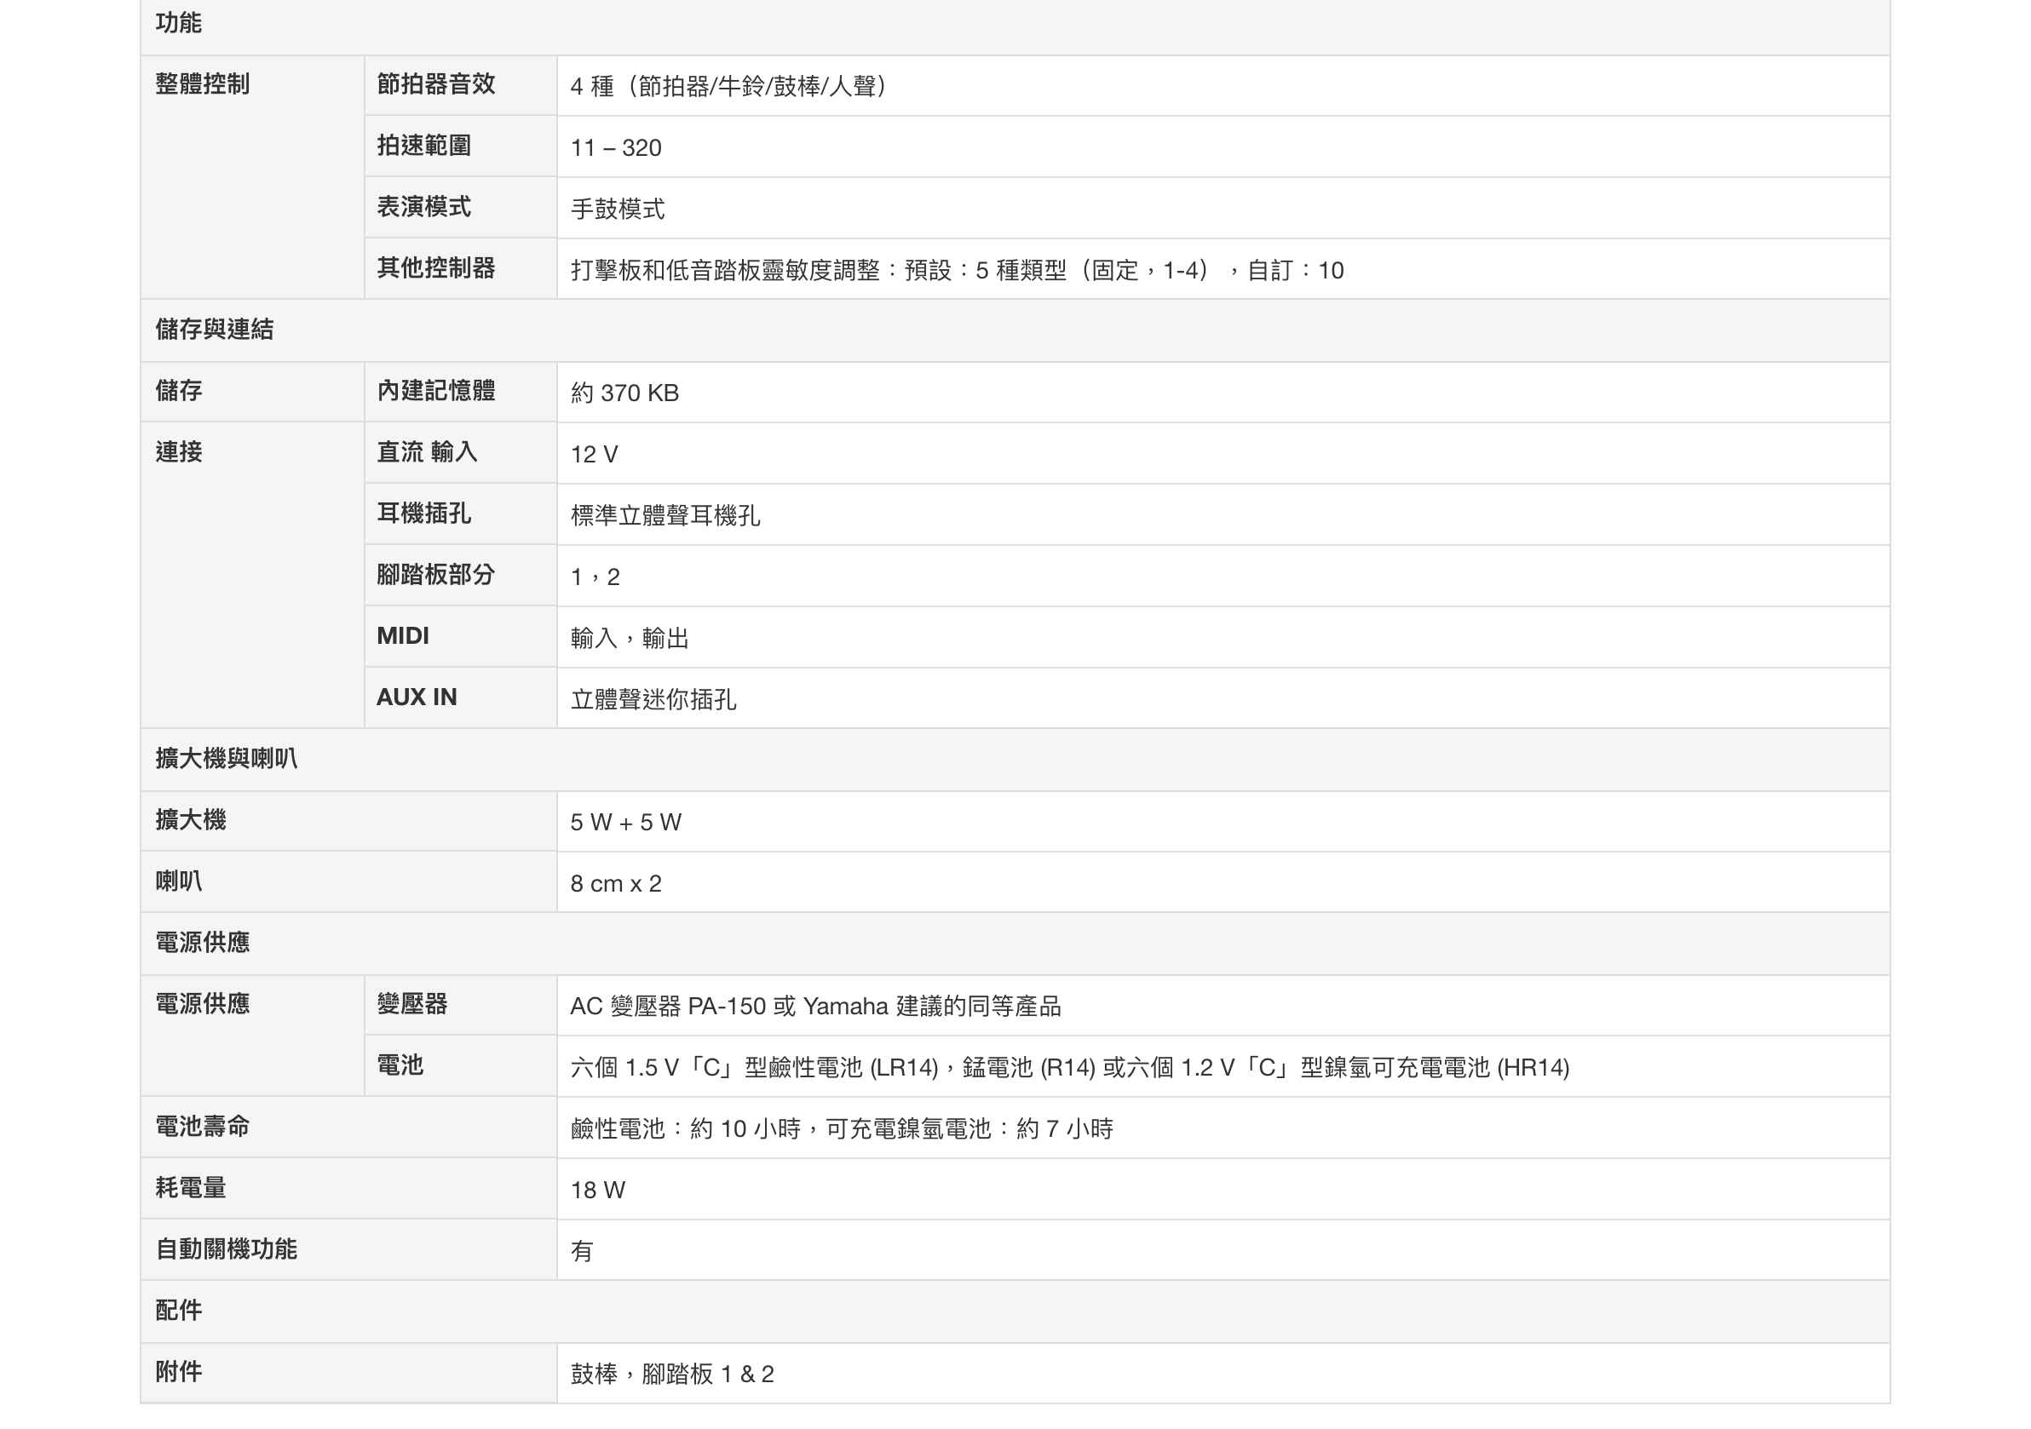The image size is (2031, 1429).
Task: Select the 耗電量 value 18 W
Action: click(x=598, y=1191)
